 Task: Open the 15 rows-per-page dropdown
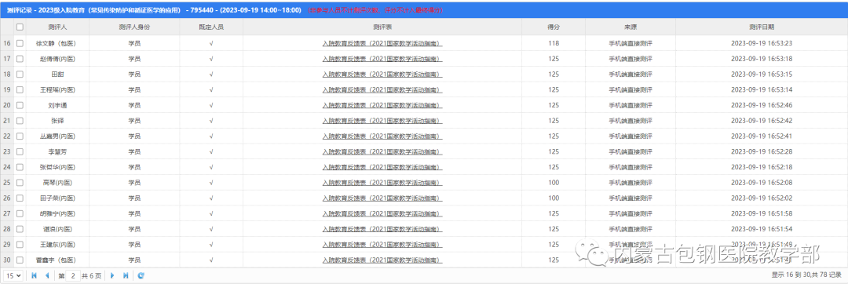point(13,275)
